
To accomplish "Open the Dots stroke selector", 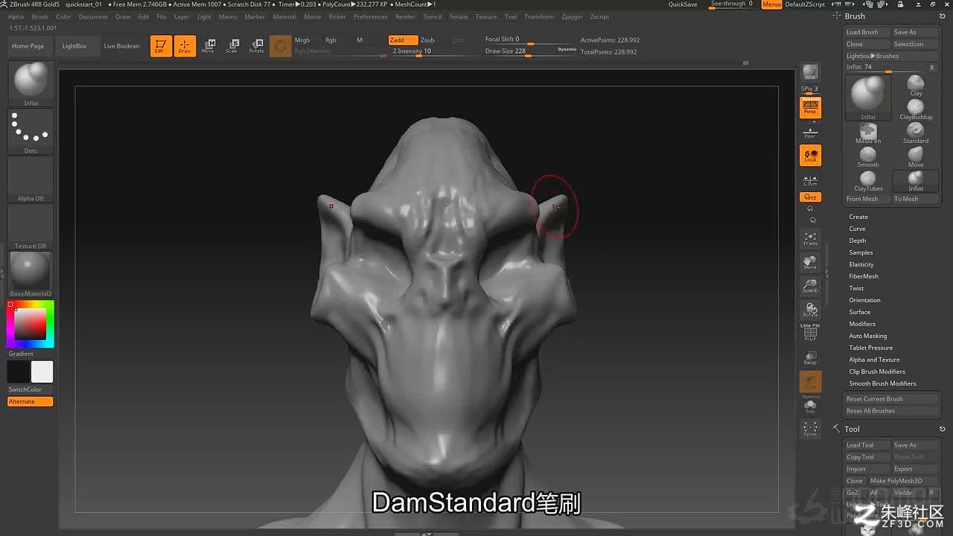I will [31, 132].
